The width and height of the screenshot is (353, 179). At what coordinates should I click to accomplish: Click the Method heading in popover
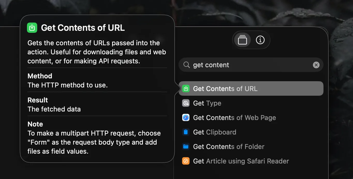40,76
